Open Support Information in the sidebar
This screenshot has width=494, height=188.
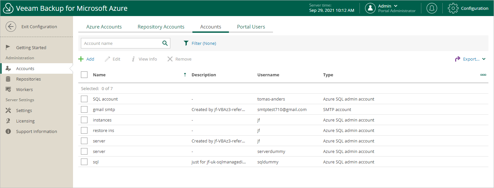37,131
